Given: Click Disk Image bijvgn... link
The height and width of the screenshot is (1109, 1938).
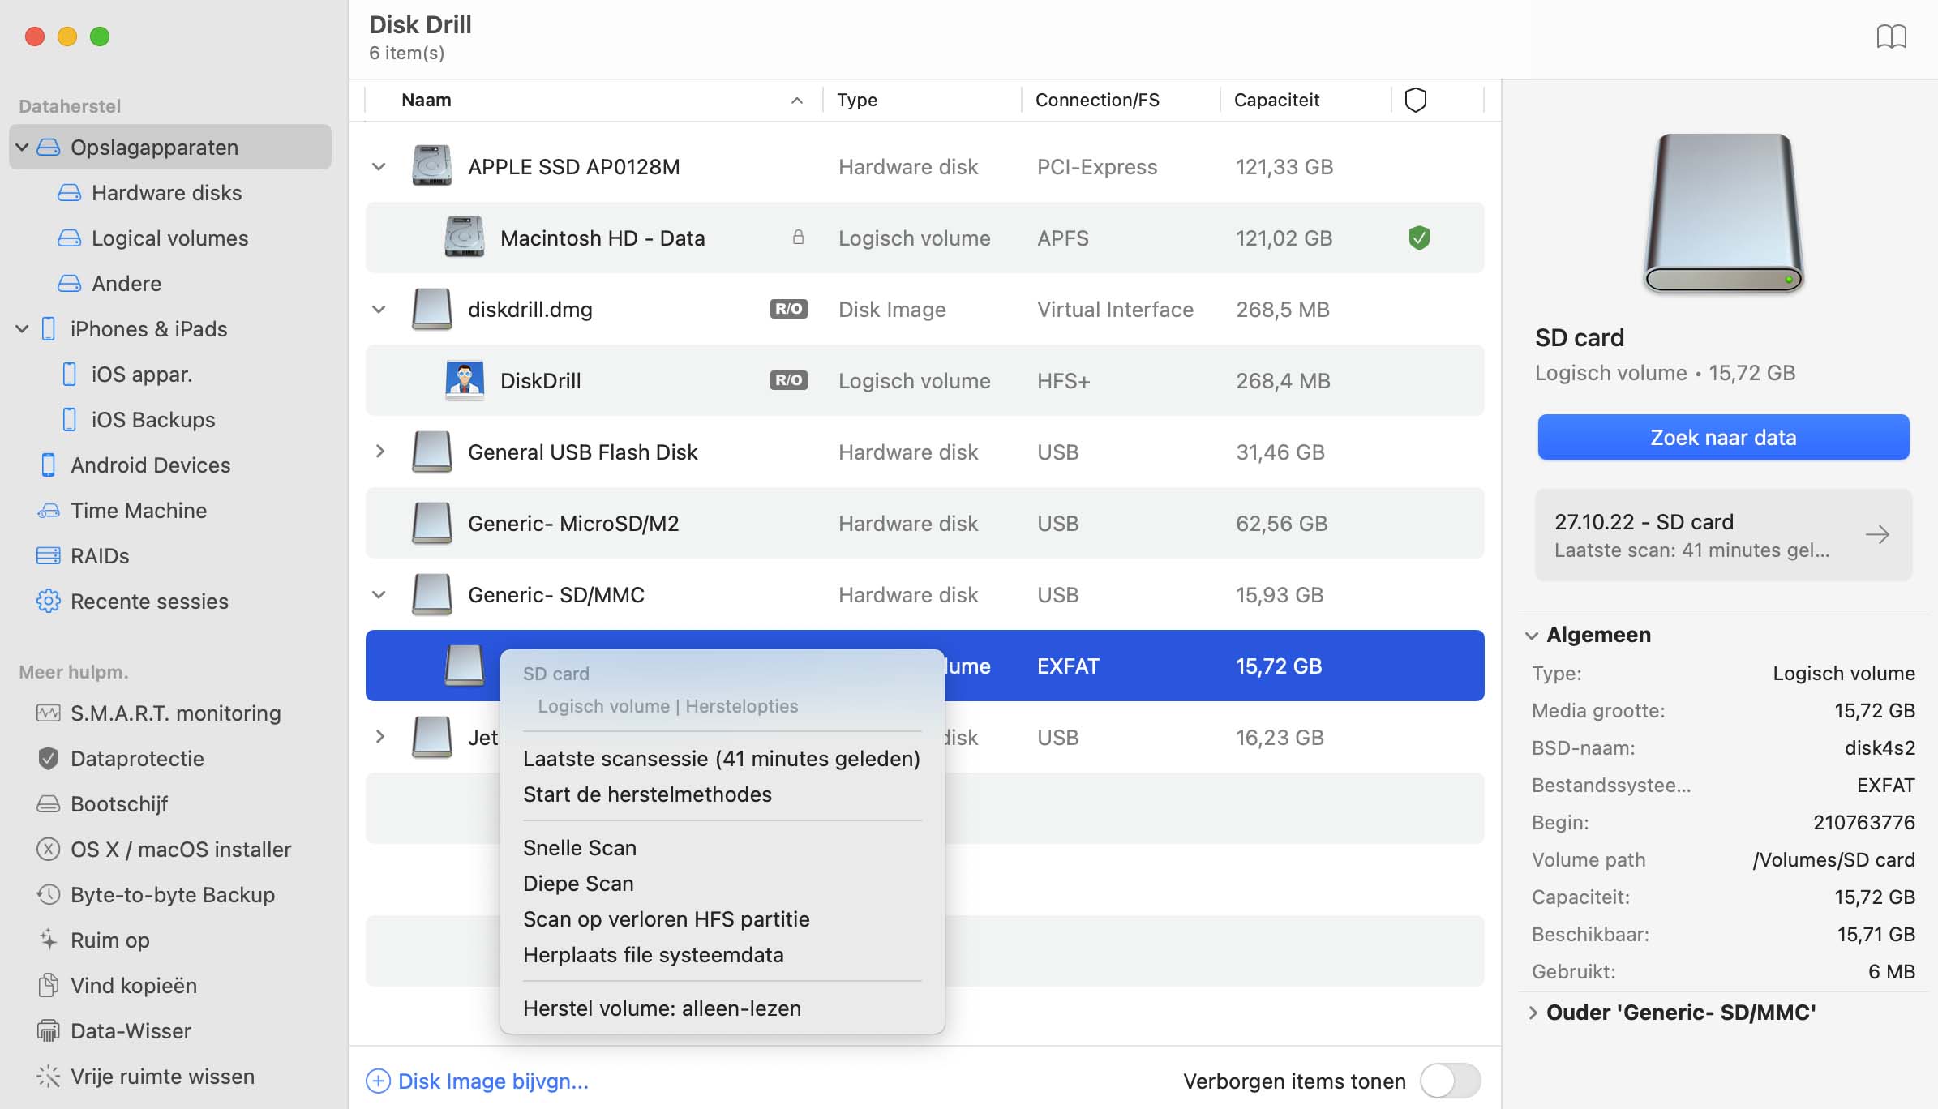Looking at the screenshot, I should click(x=478, y=1081).
